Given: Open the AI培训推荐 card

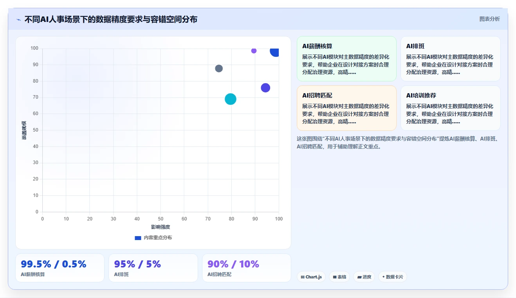Looking at the screenshot, I should [x=450, y=108].
